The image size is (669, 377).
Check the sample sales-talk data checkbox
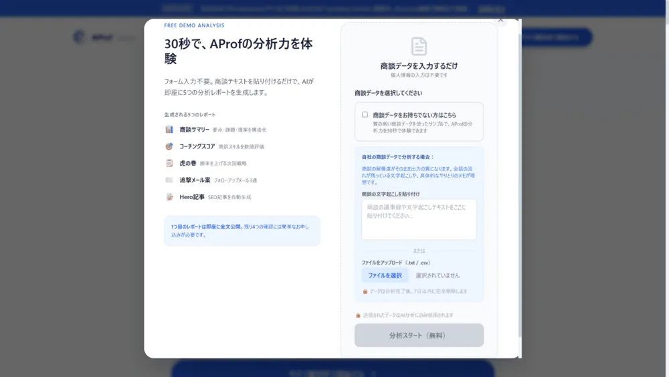[365, 115]
